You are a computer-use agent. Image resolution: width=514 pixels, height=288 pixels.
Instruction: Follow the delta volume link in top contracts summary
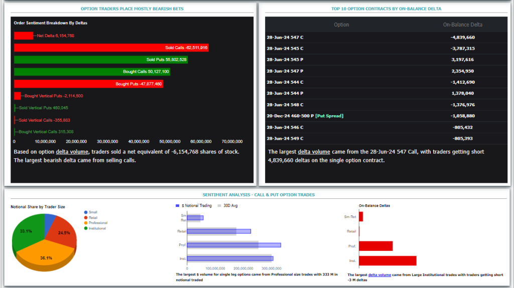click(x=314, y=152)
